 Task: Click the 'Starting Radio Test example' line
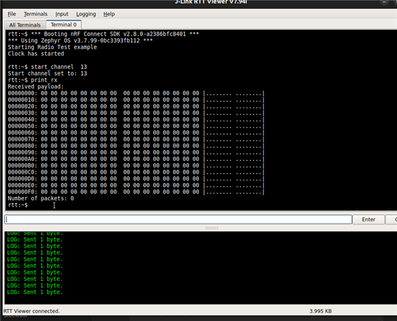pos(52,47)
